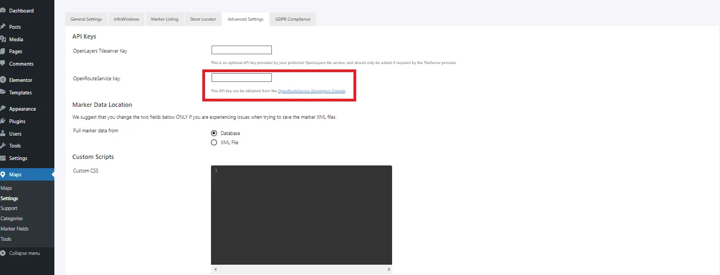
Task: Click the Appearance paintbrush icon
Action: [x=3, y=109]
